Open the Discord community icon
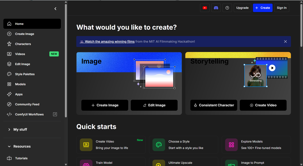This screenshot has width=303, height=166. pos(216,8)
